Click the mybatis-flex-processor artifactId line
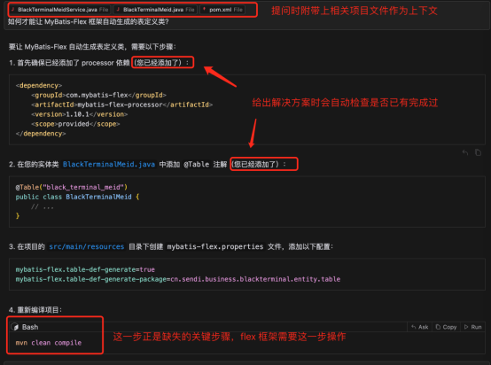 click(122, 105)
